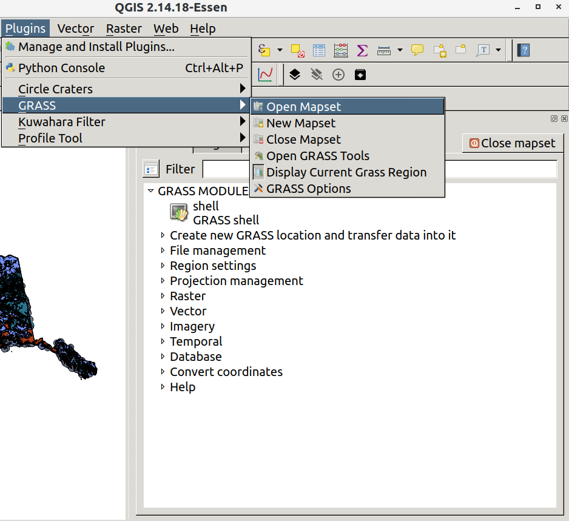Choose Close Mapset in GRASS submenu
Image resolution: width=569 pixels, height=521 pixels.
(x=347, y=139)
